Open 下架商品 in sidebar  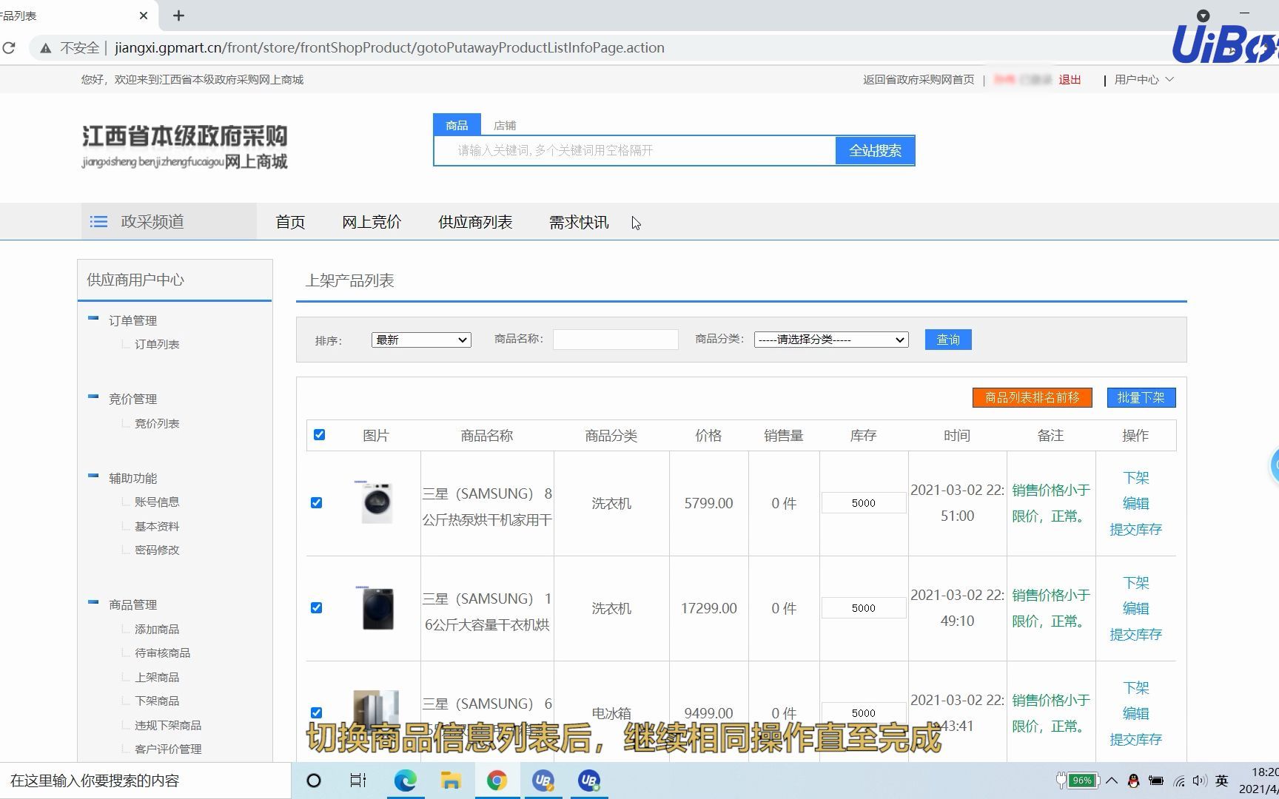click(157, 701)
